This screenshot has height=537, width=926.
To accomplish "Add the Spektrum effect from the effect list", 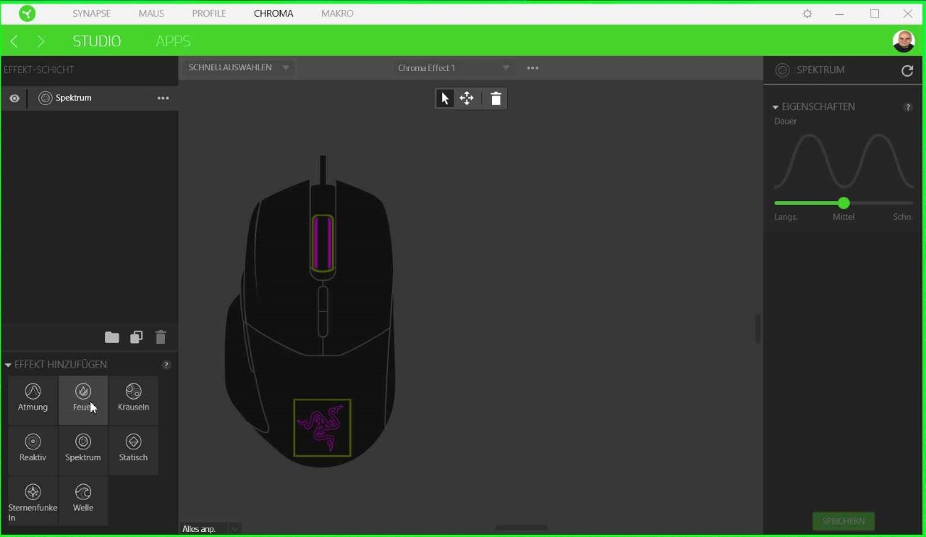I will (x=83, y=450).
